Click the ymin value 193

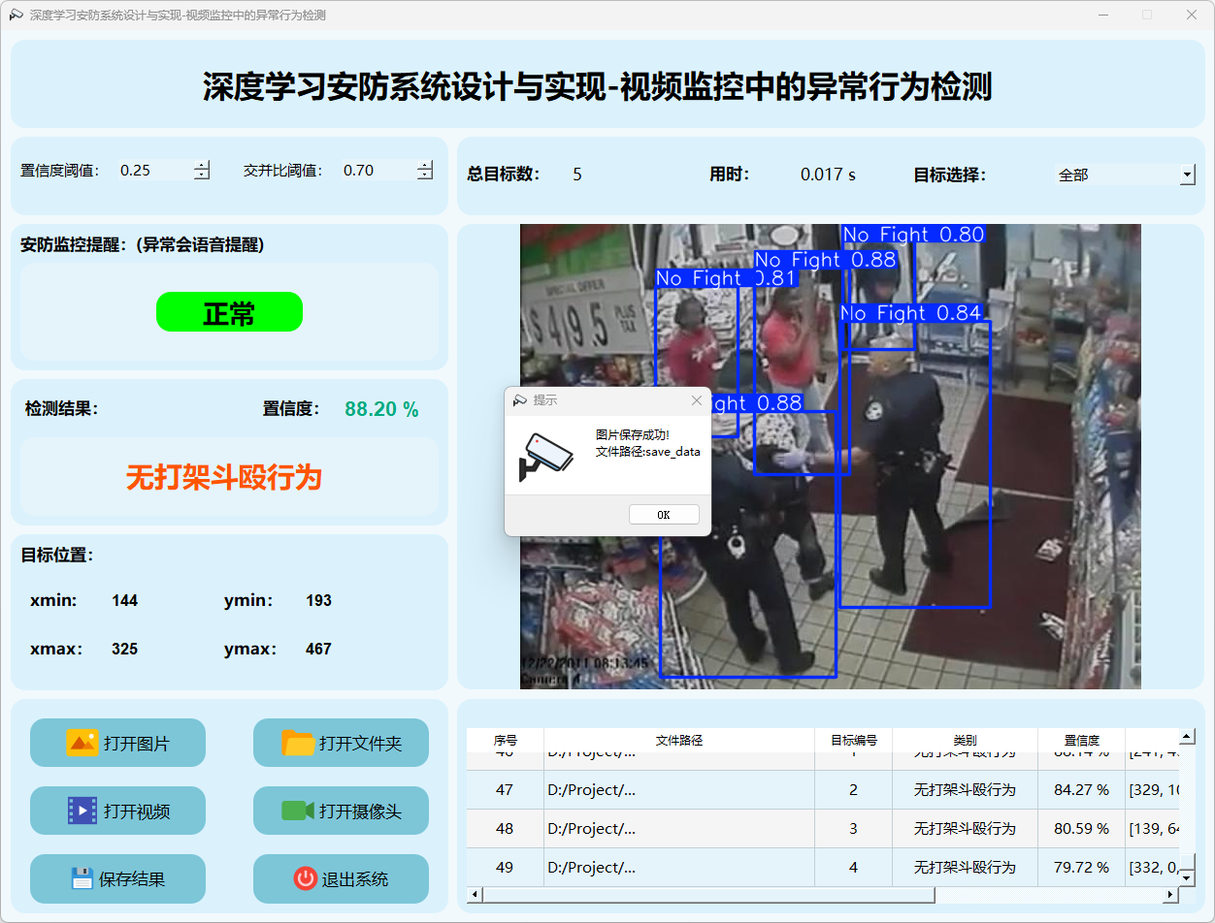(318, 600)
